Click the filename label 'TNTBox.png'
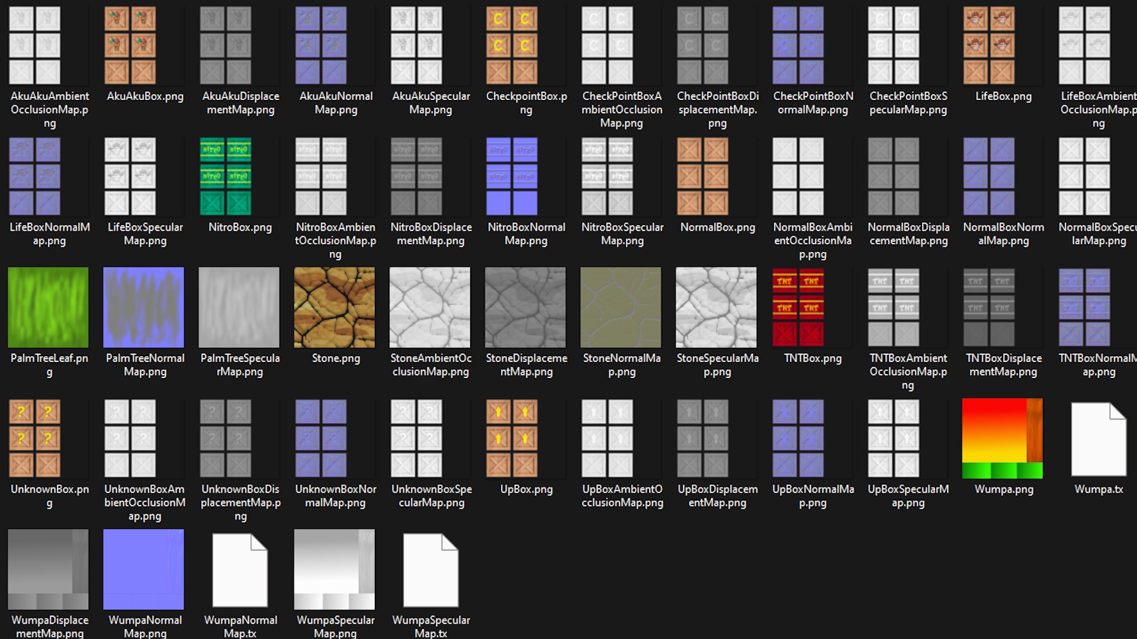This screenshot has width=1137, height=639. (x=812, y=358)
